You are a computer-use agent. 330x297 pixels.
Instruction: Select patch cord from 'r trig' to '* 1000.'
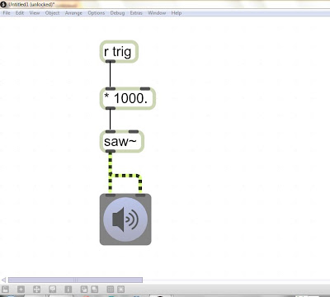click(x=111, y=75)
